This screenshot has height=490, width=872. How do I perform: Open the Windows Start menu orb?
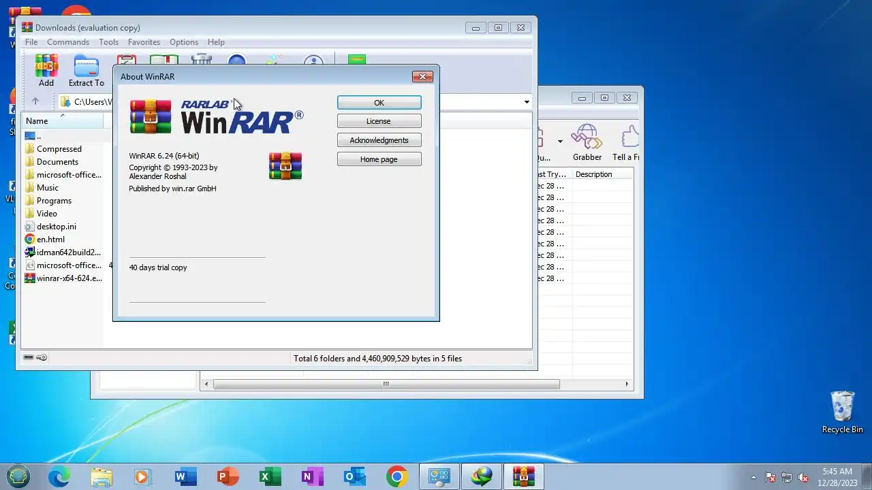pyautogui.click(x=18, y=476)
